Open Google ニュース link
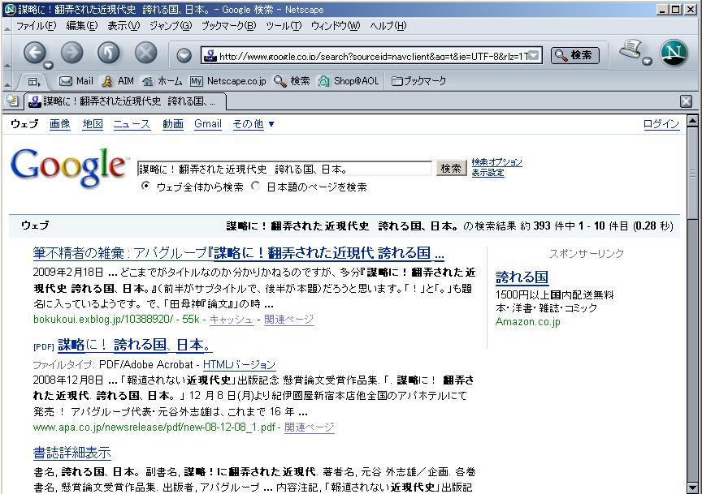 [132, 124]
